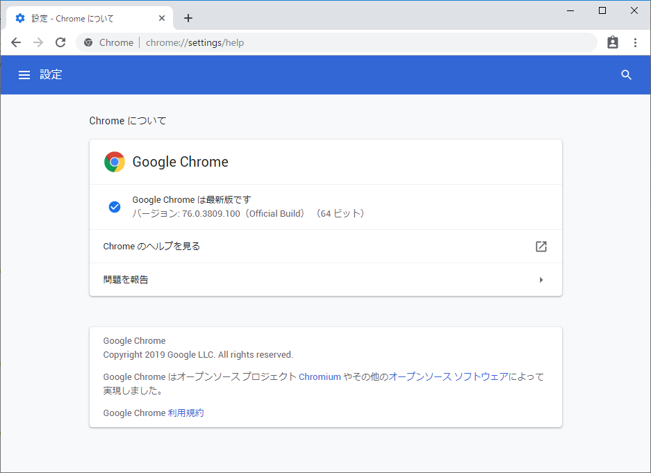The image size is (651, 473).
Task: Click the Google Chrome logo icon
Action: click(x=114, y=161)
